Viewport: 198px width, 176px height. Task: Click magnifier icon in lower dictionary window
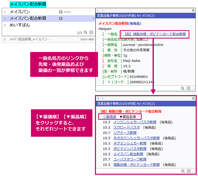(x=183, y=171)
